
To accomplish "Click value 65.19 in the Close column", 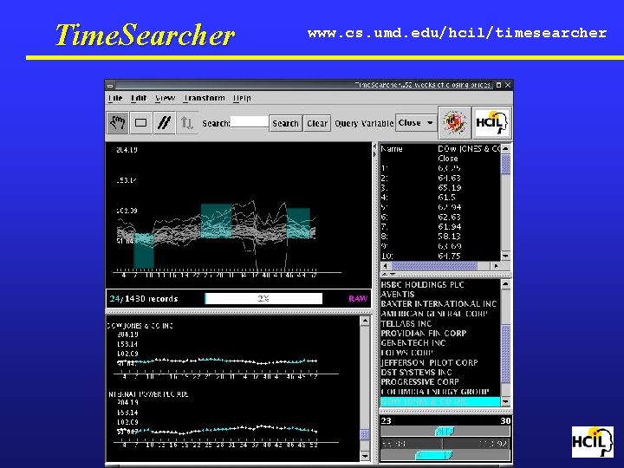I will [x=449, y=187].
